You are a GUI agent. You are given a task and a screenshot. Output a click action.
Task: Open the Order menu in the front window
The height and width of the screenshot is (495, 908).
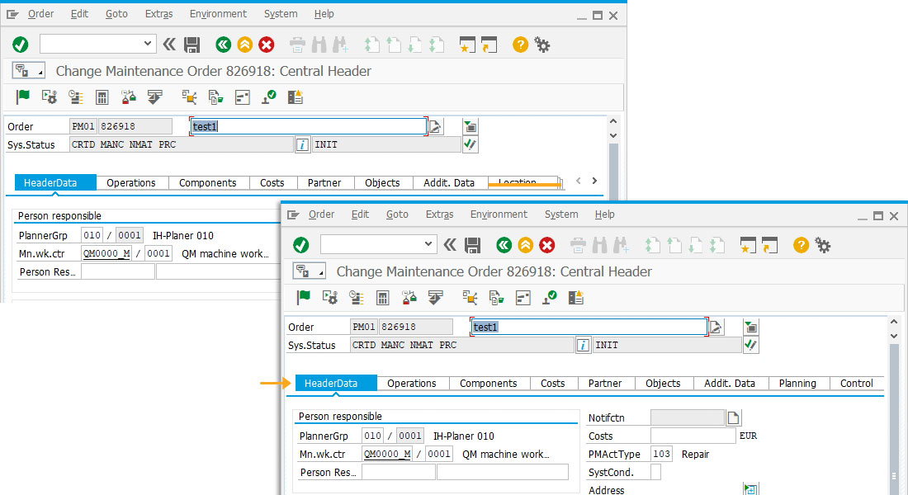(x=321, y=214)
